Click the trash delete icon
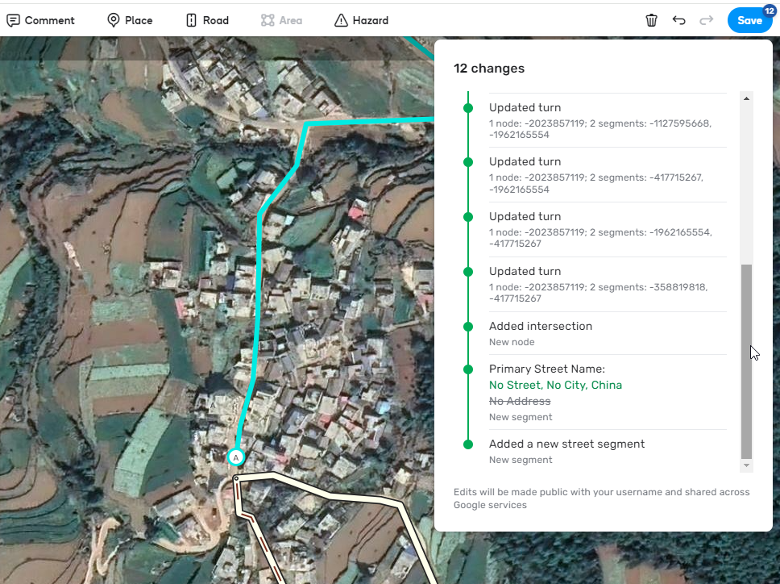The width and height of the screenshot is (780, 584). tap(651, 20)
